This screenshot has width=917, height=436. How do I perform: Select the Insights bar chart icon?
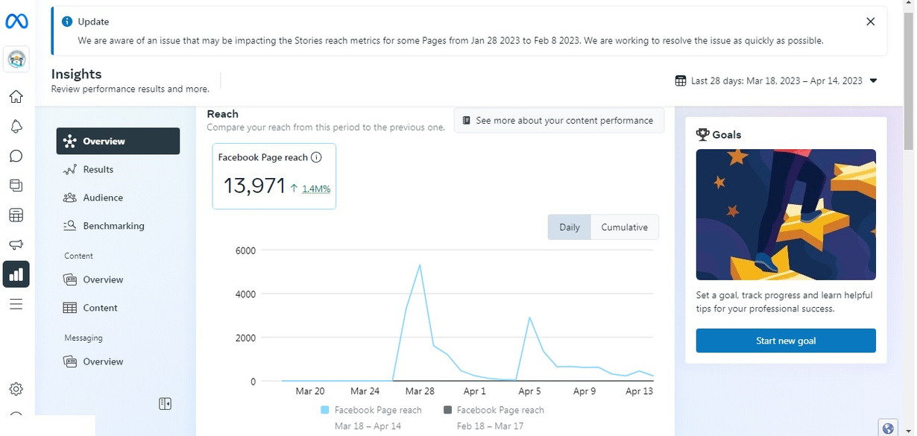(16, 274)
